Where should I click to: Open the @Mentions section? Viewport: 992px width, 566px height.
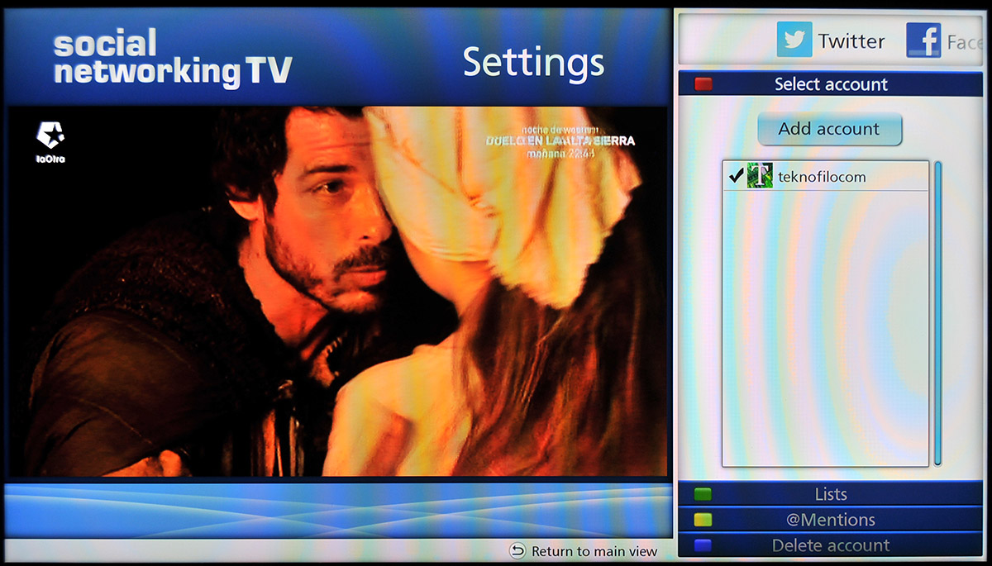click(830, 520)
